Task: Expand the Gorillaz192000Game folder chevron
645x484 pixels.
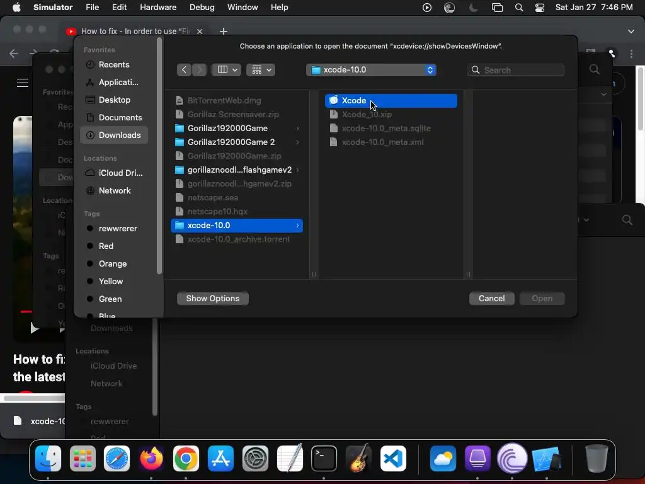Action: tap(297, 129)
